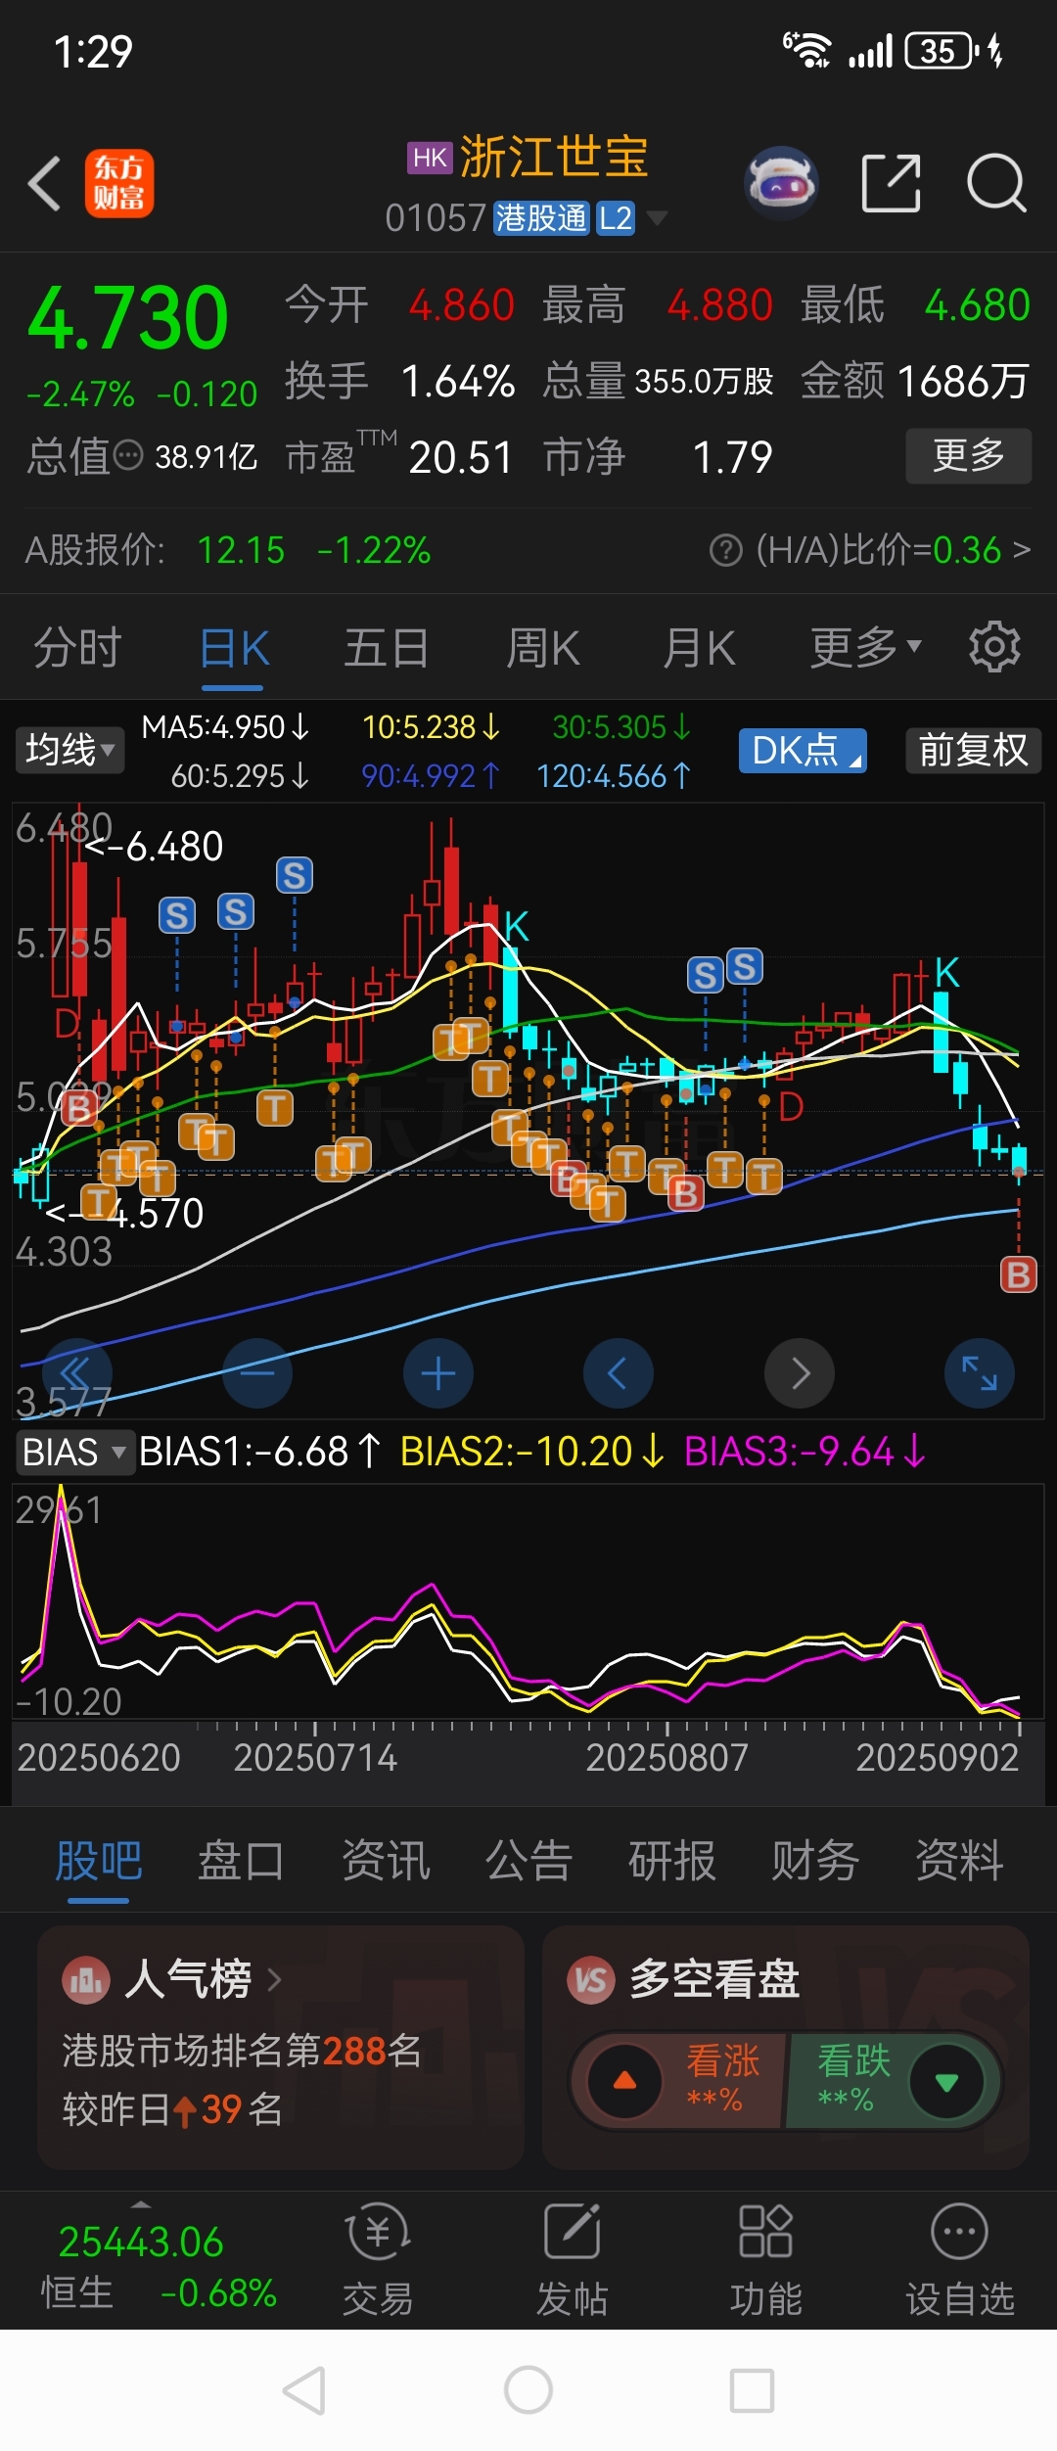Viewport: 1057px width, 2451px height.
Task: Tap 港股市场排名第288名 text
Action: click(242, 2050)
